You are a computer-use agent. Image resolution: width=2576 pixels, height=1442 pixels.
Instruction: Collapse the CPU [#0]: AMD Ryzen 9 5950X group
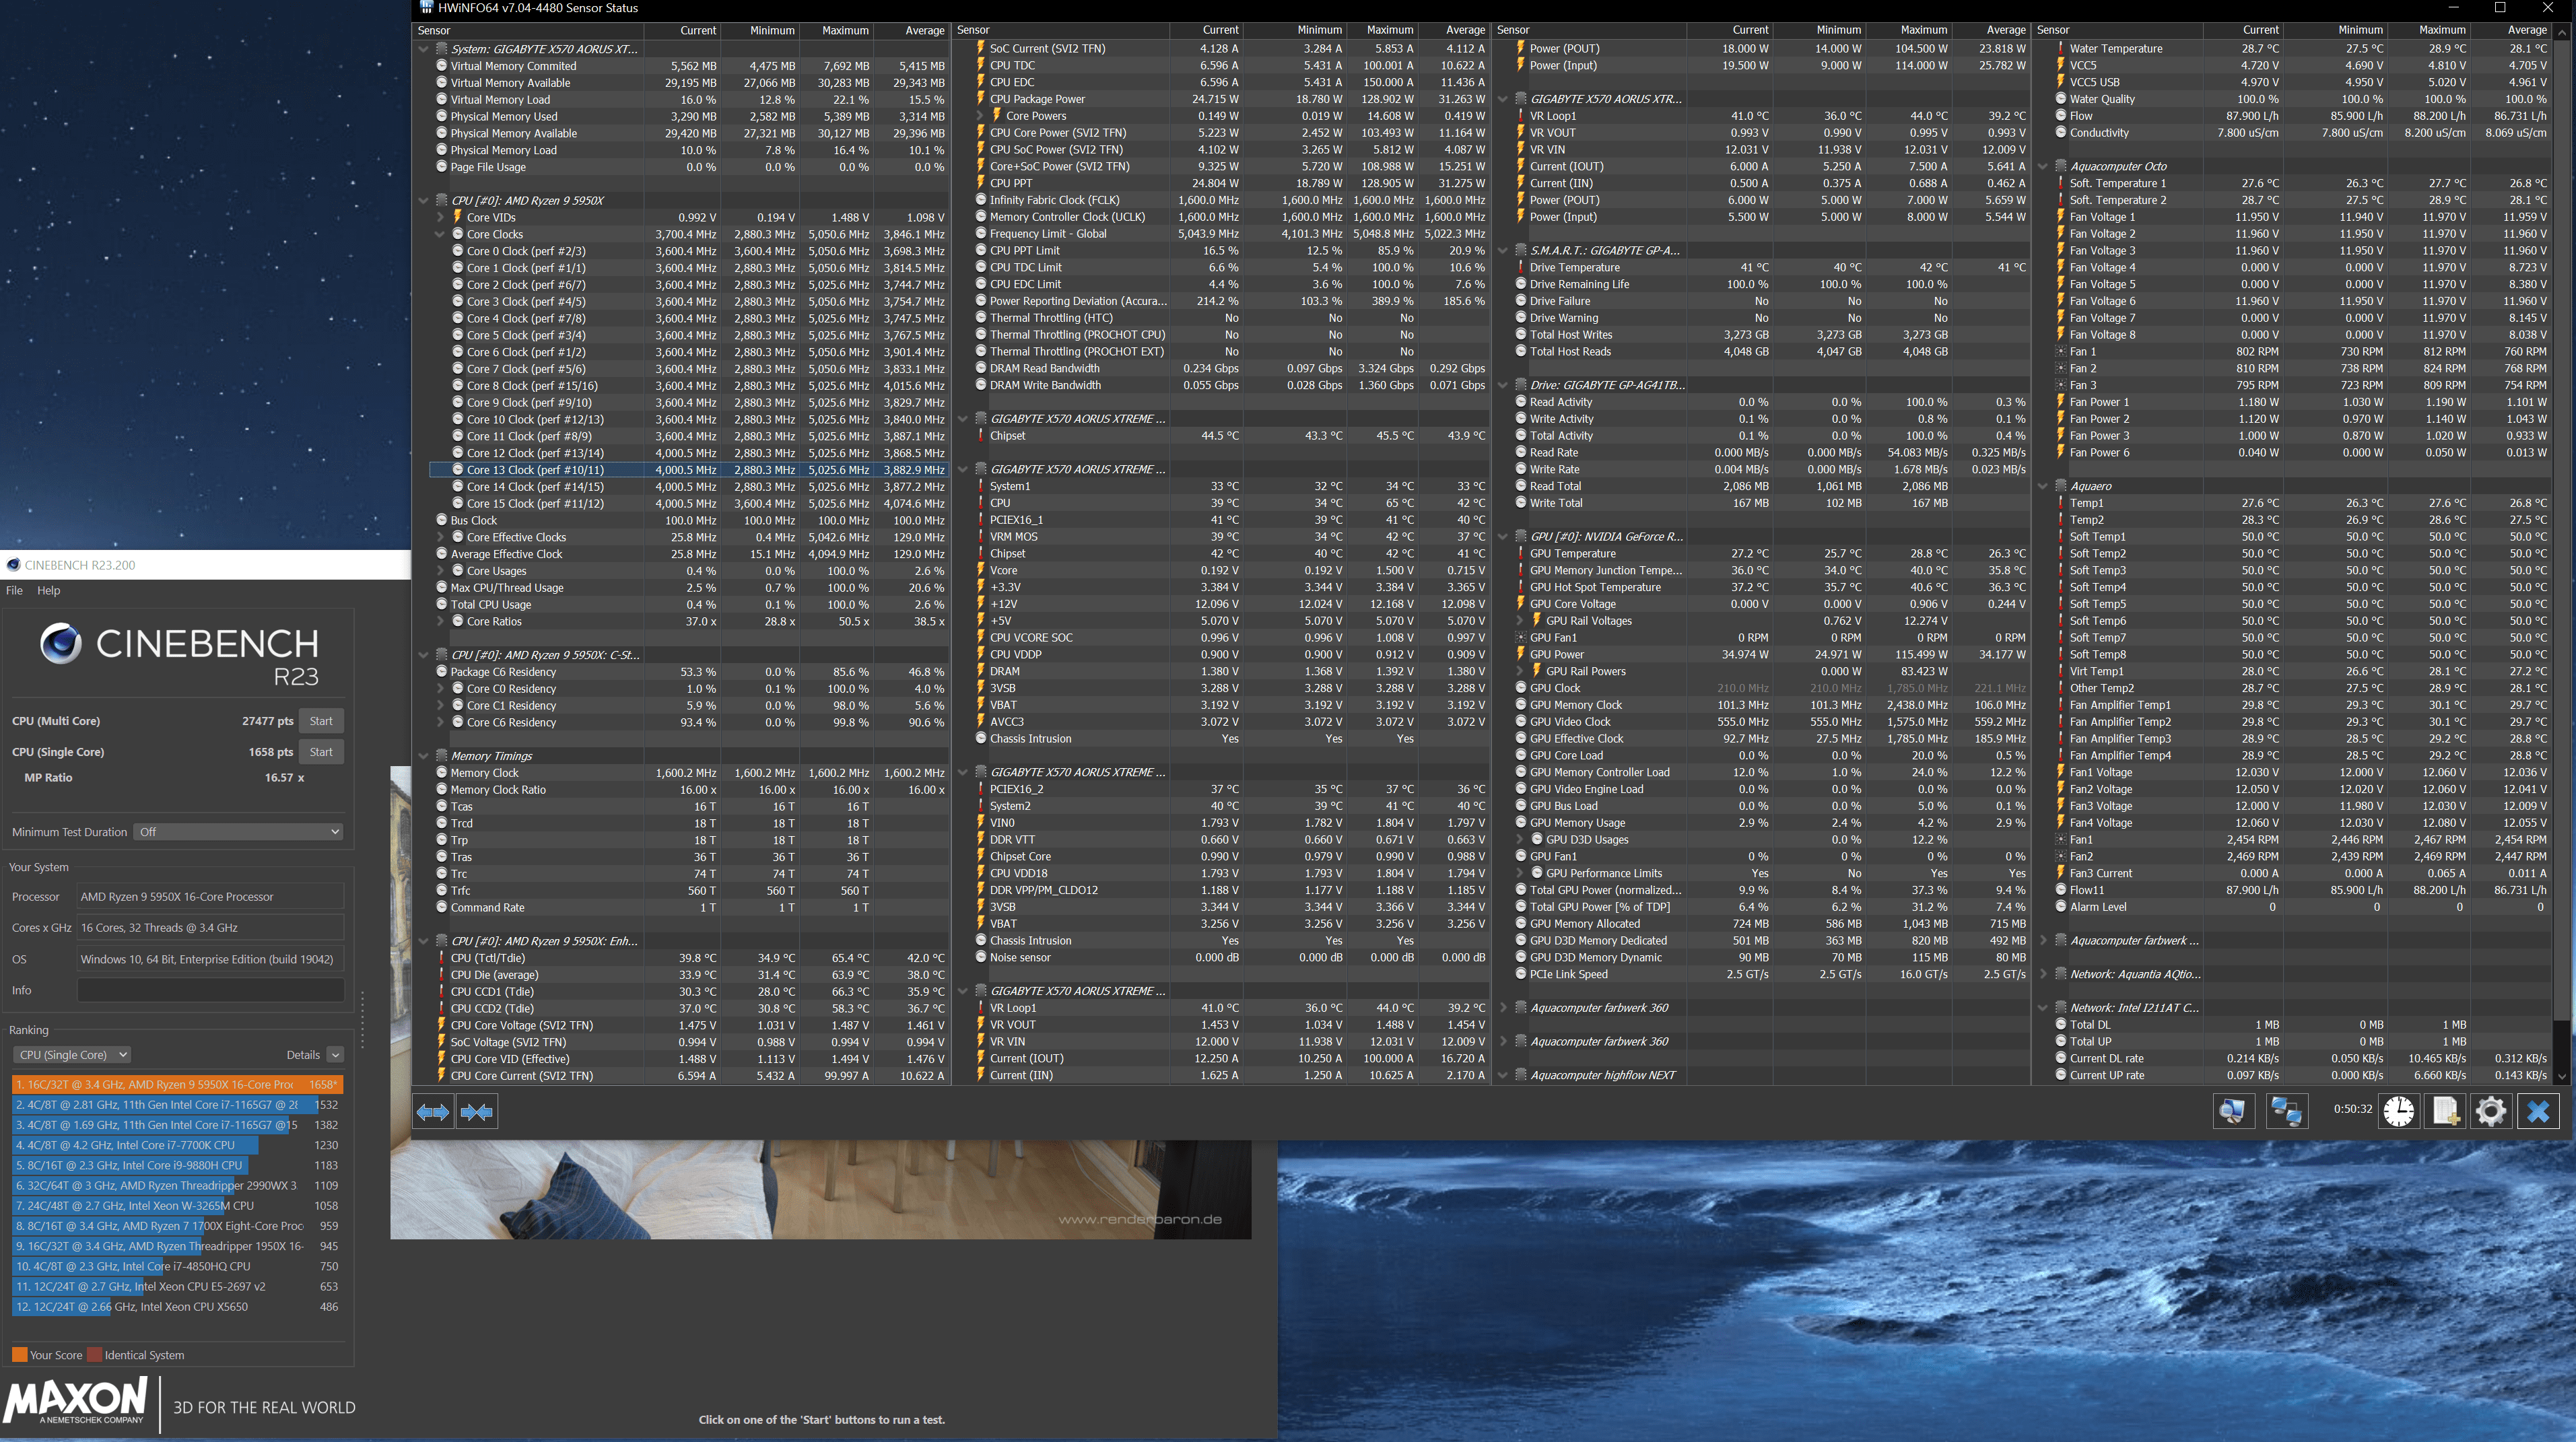click(x=423, y=201)
